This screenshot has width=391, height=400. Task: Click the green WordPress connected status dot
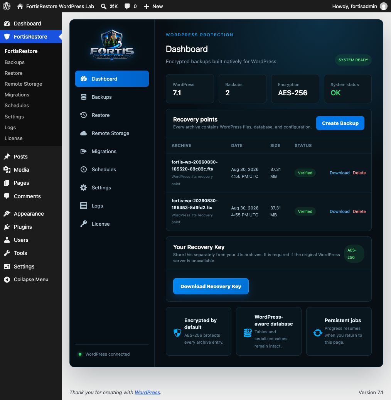80,354
